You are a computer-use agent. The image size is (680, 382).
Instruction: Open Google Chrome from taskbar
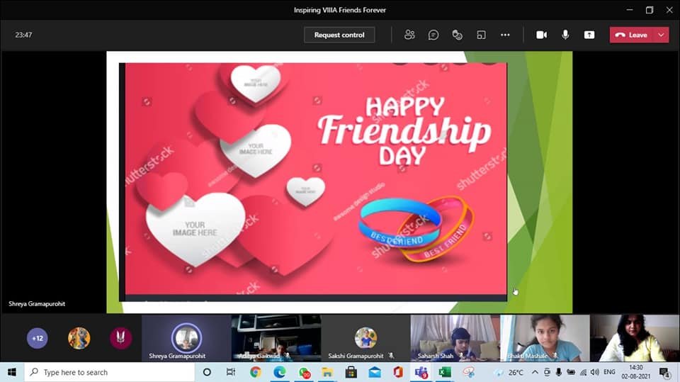click(256, 372)
